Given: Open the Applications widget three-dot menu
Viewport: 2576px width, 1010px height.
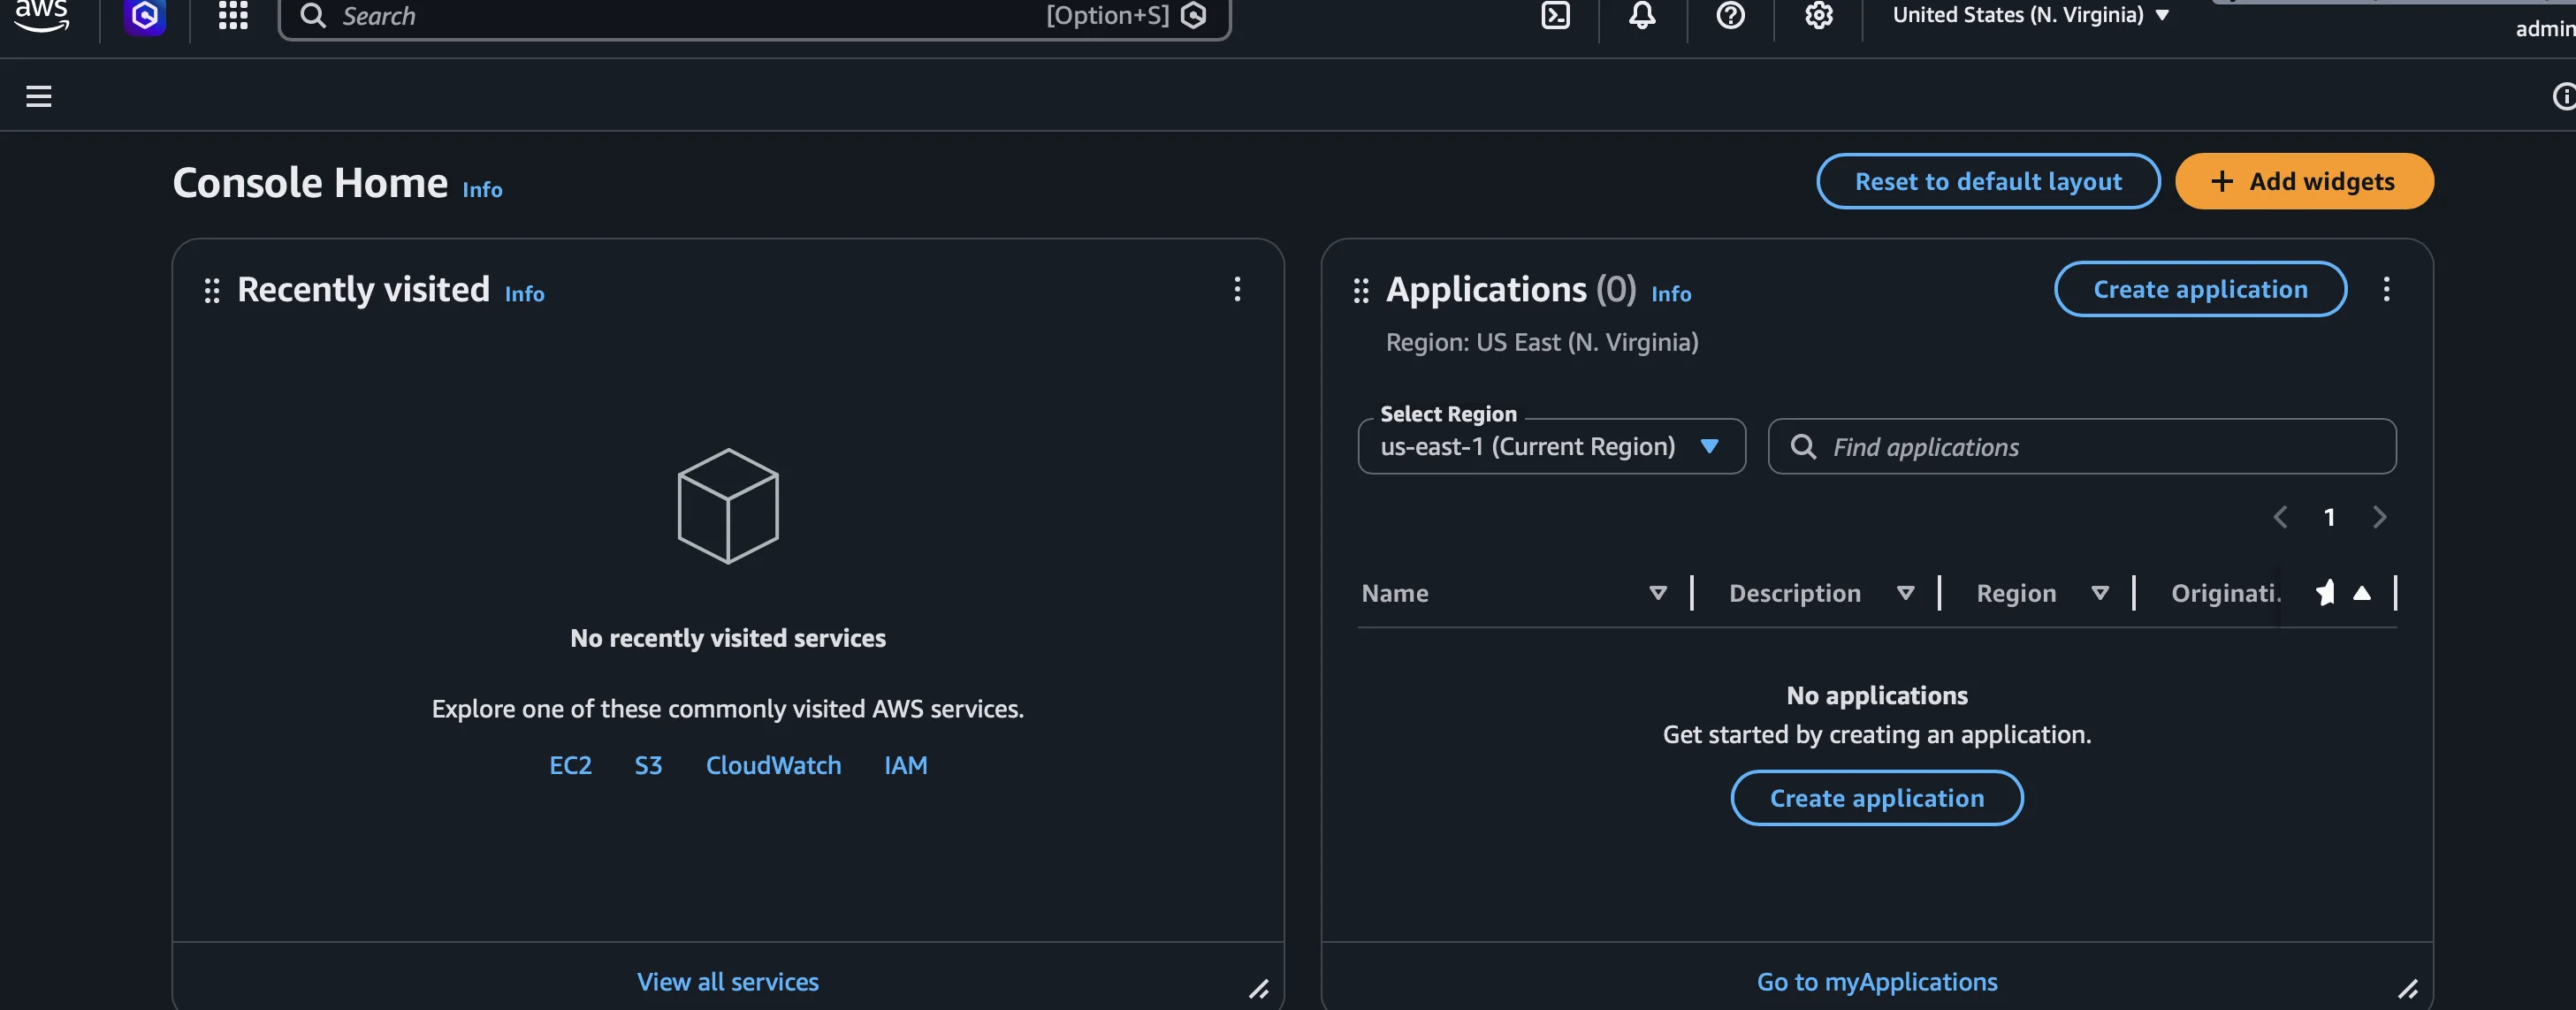Looking at the screenshot, I should [x=2388, y=290].
